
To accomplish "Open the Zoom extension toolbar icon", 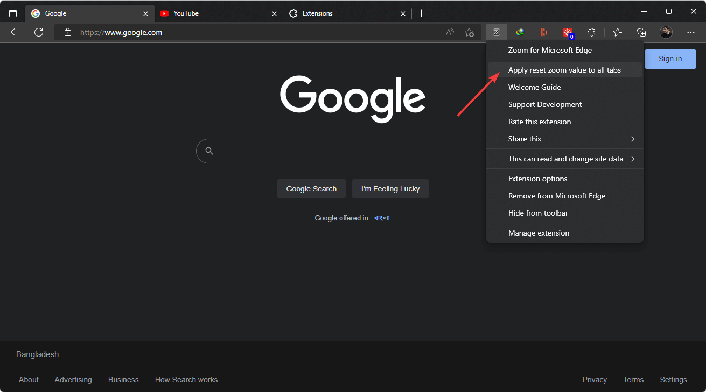I will click(496, 32).
